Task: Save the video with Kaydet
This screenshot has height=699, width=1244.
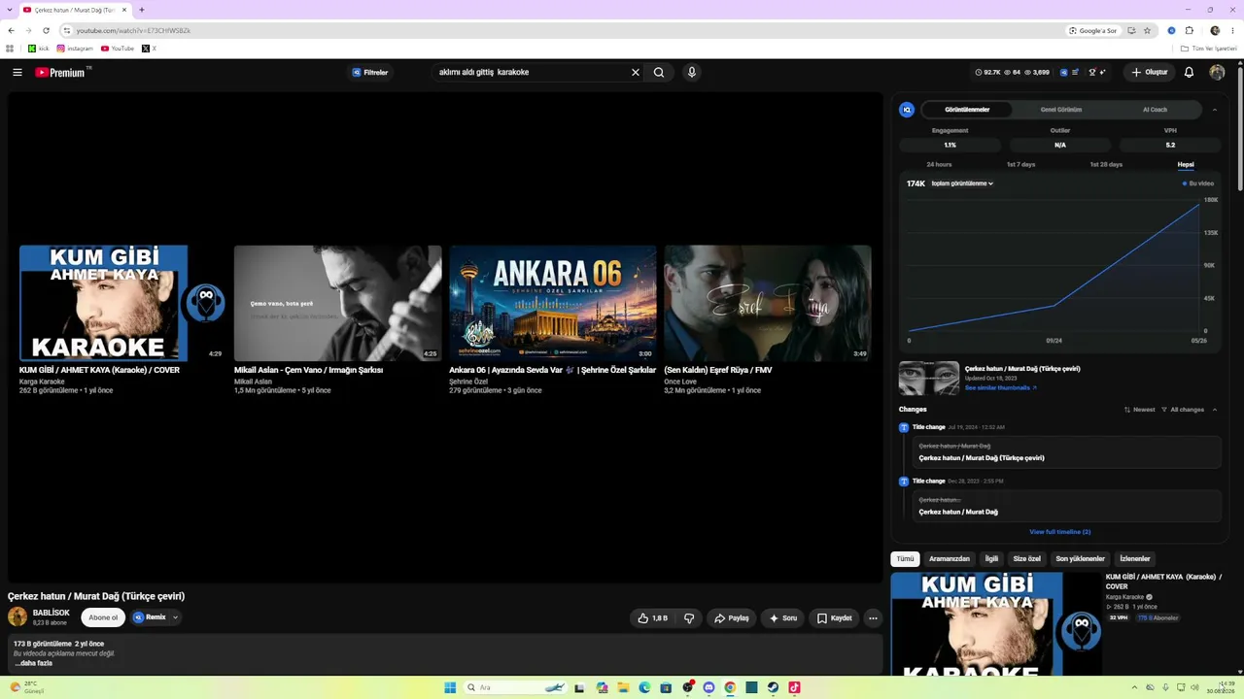Action: [x=834, y=618]
